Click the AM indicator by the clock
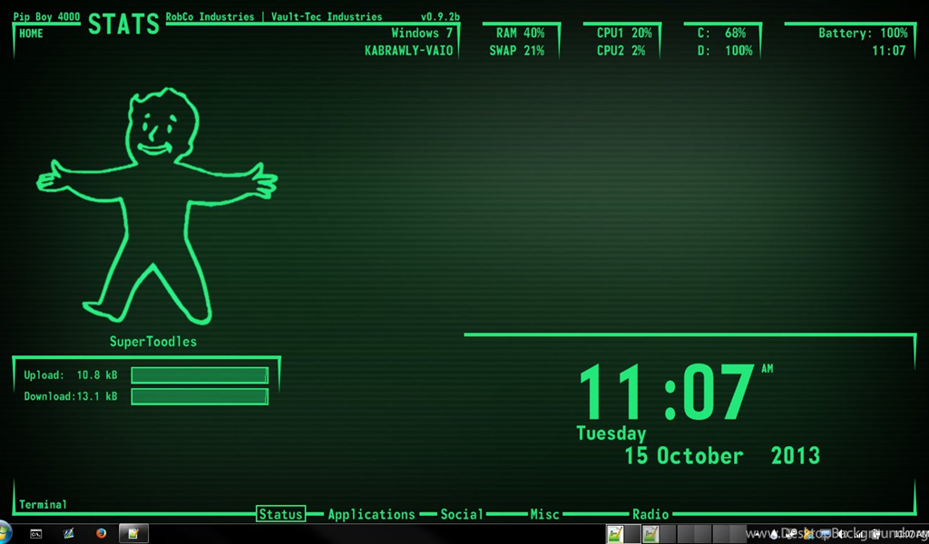Viewport: 929px width, 544px height. pyautogui.click(x=768, y=369)
